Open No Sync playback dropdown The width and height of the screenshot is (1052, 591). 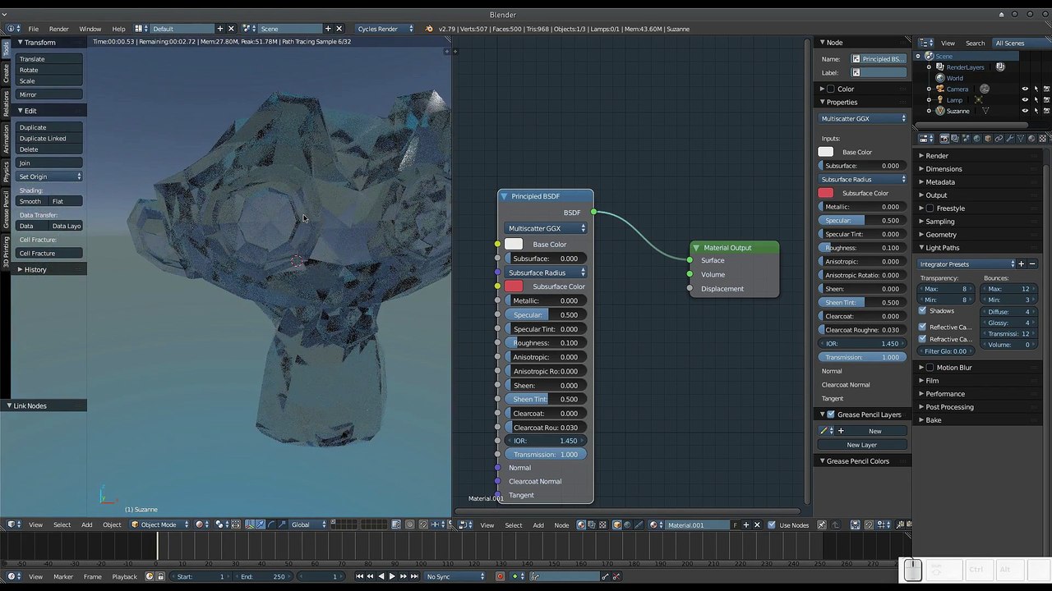453,577
